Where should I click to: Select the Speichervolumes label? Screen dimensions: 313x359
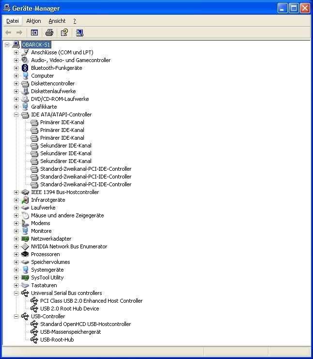[50, 262]
